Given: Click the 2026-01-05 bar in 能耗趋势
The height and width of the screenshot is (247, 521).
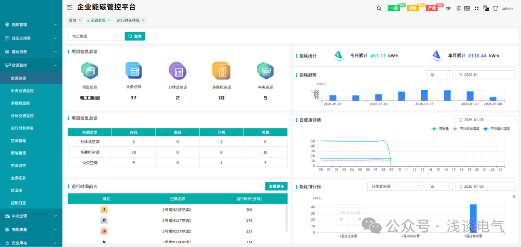Looking at the screenshot, I should coord(425,95).
